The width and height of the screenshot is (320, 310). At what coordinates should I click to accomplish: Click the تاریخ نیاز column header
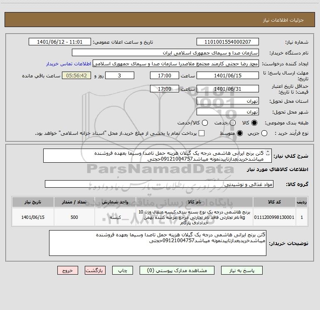click(x=33, y=202)
